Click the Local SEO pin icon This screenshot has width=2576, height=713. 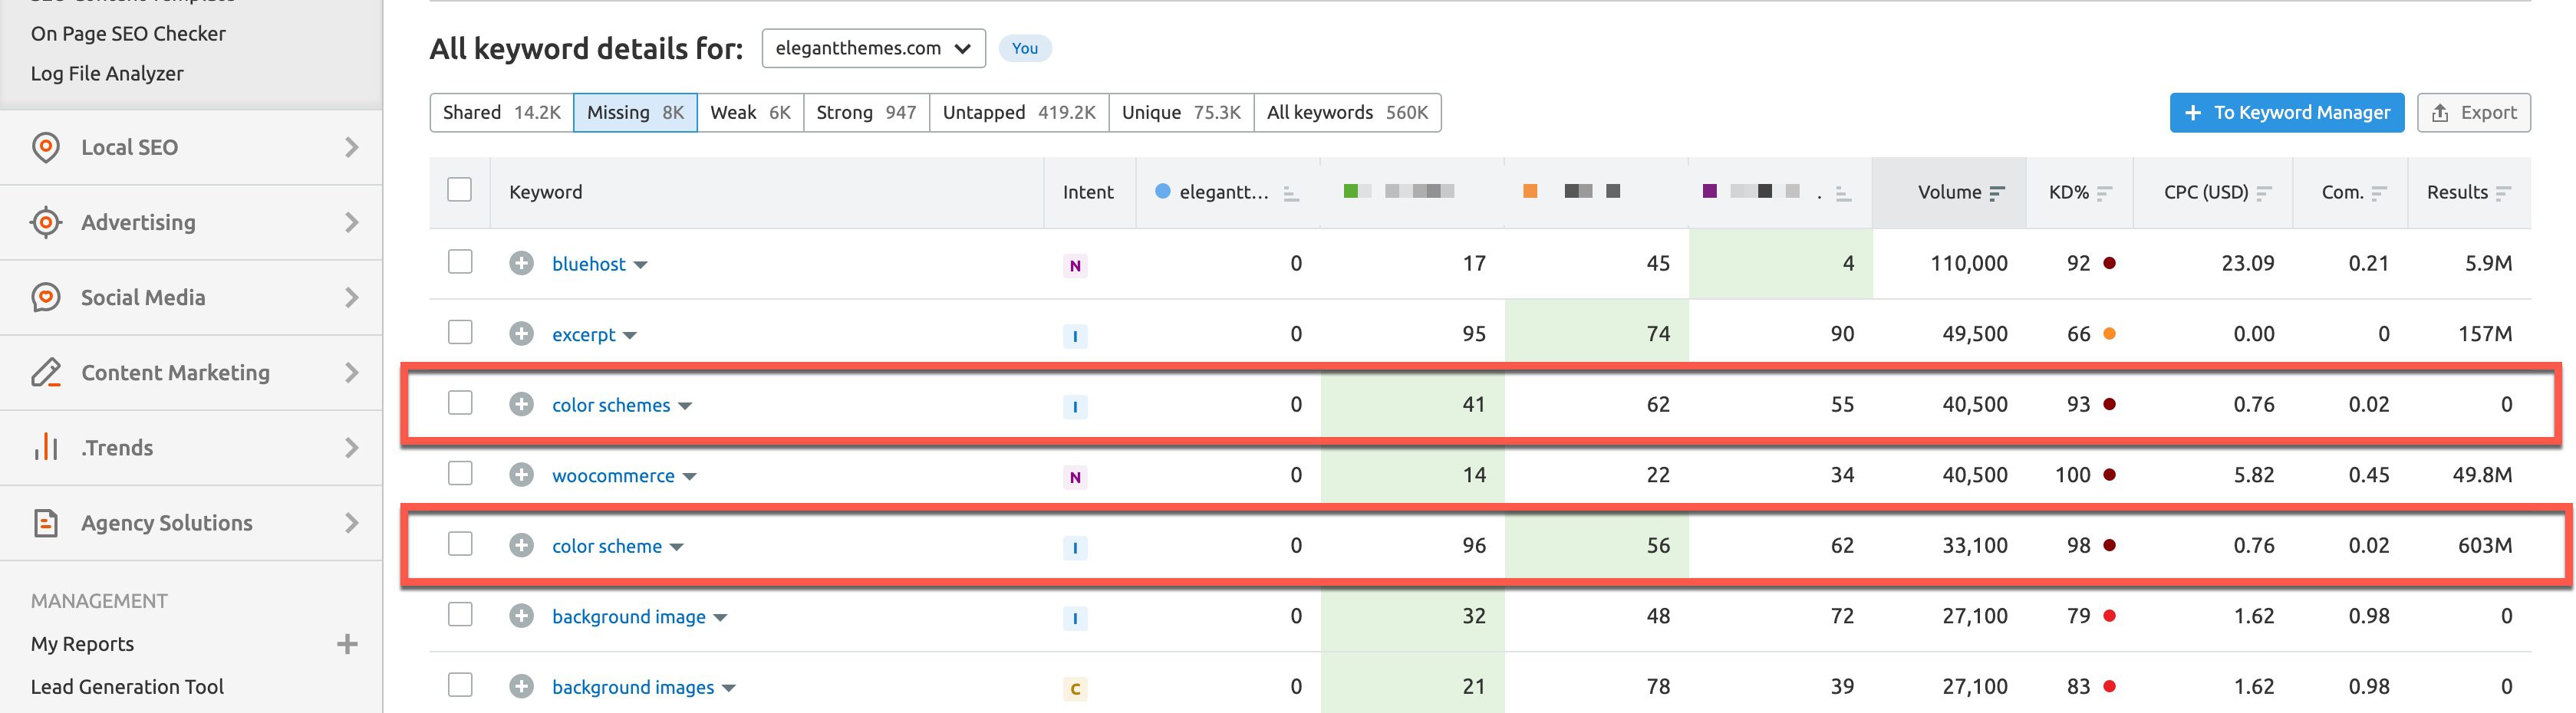click(46, 148)
